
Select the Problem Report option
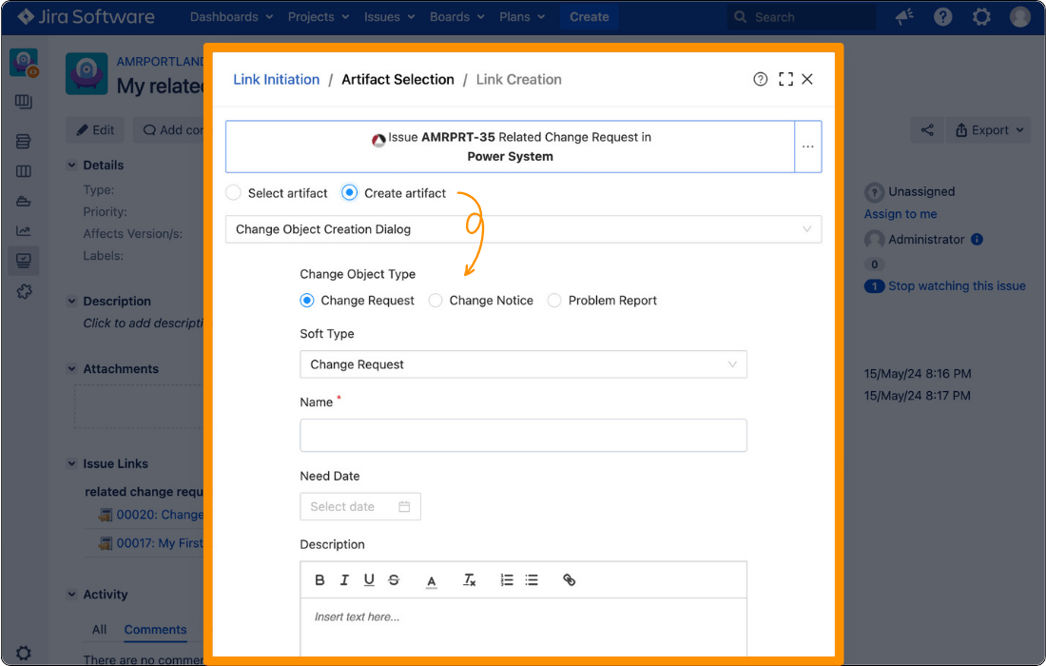tap(553, 300)
